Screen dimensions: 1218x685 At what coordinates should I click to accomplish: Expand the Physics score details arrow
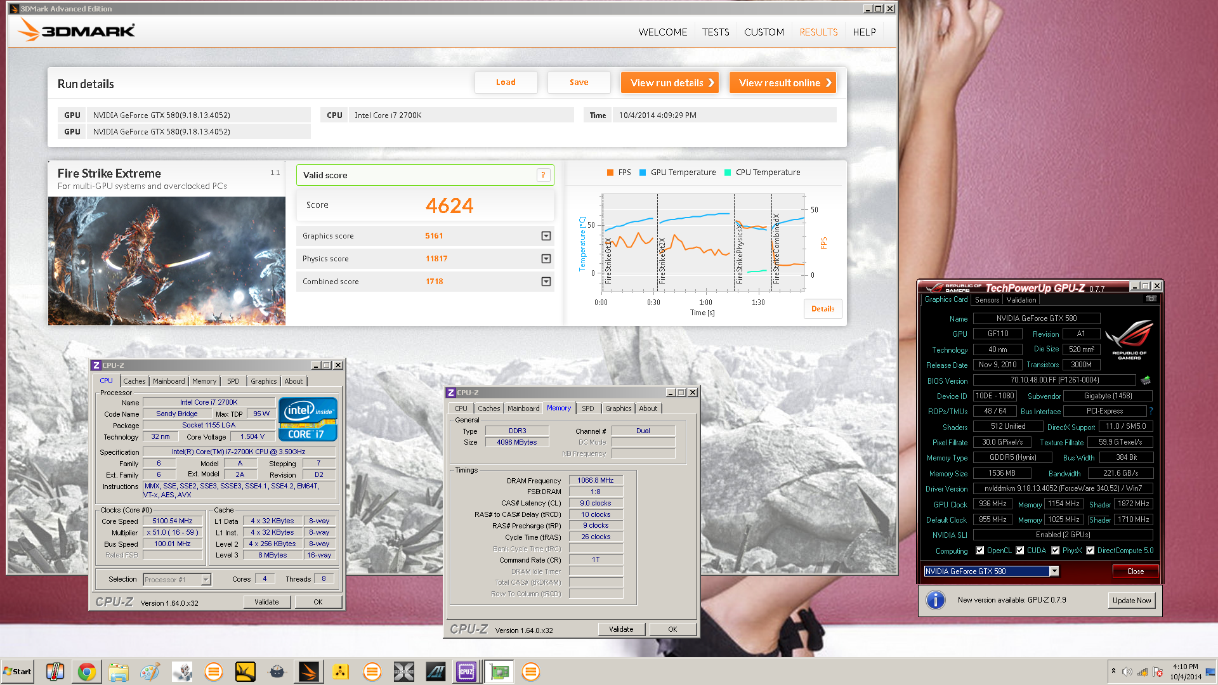coord(546,259)
